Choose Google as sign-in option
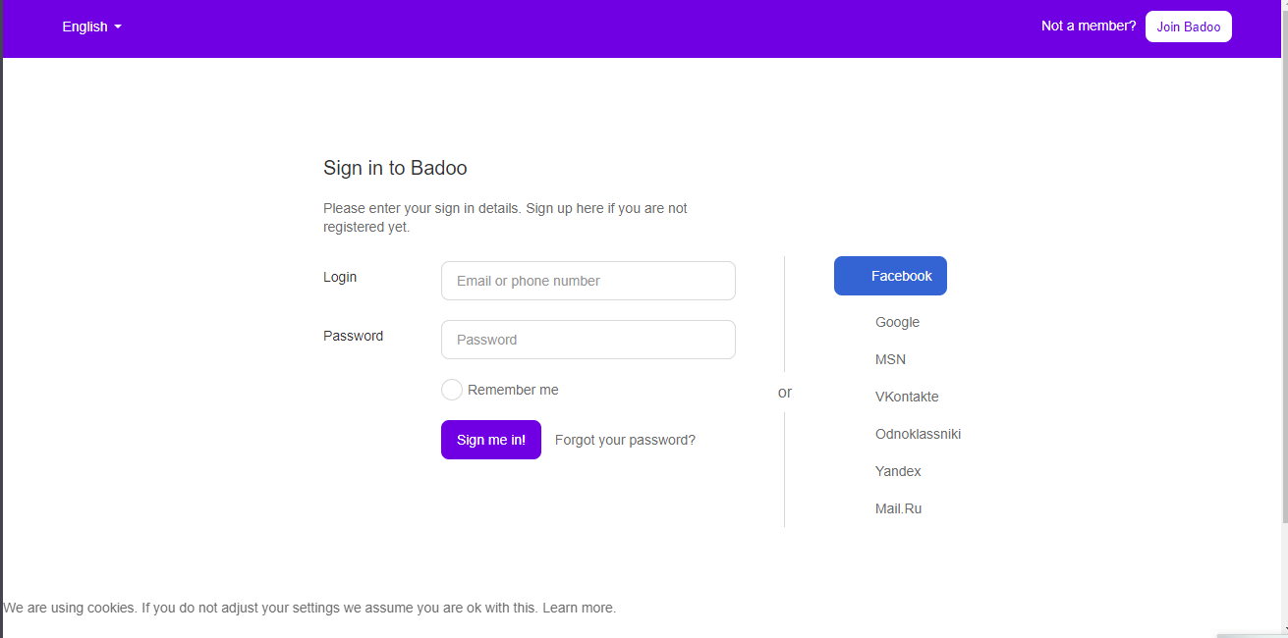 pyautogui.click(x=897, y=322)
